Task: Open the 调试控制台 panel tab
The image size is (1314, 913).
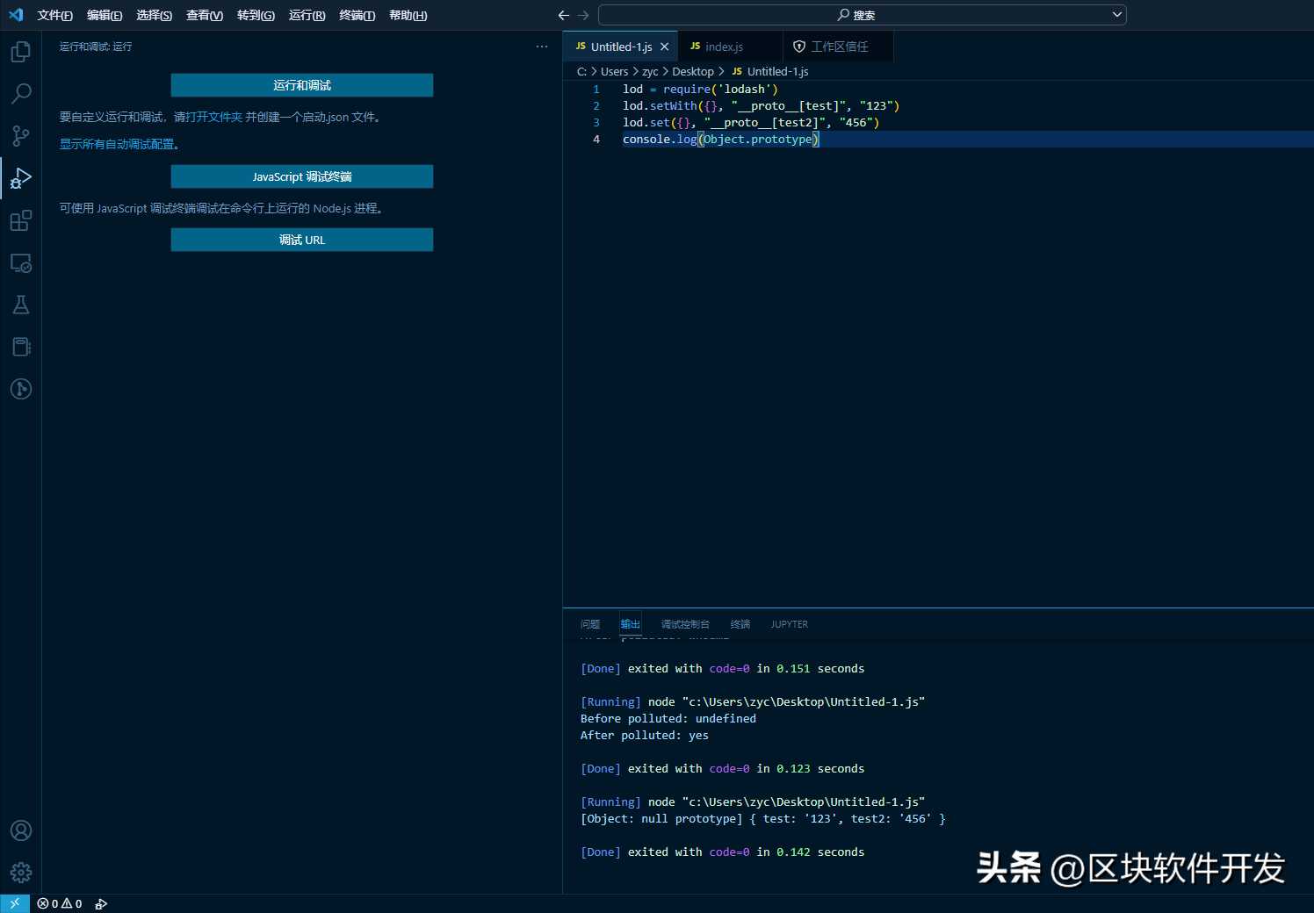Action: coord(685,624)
